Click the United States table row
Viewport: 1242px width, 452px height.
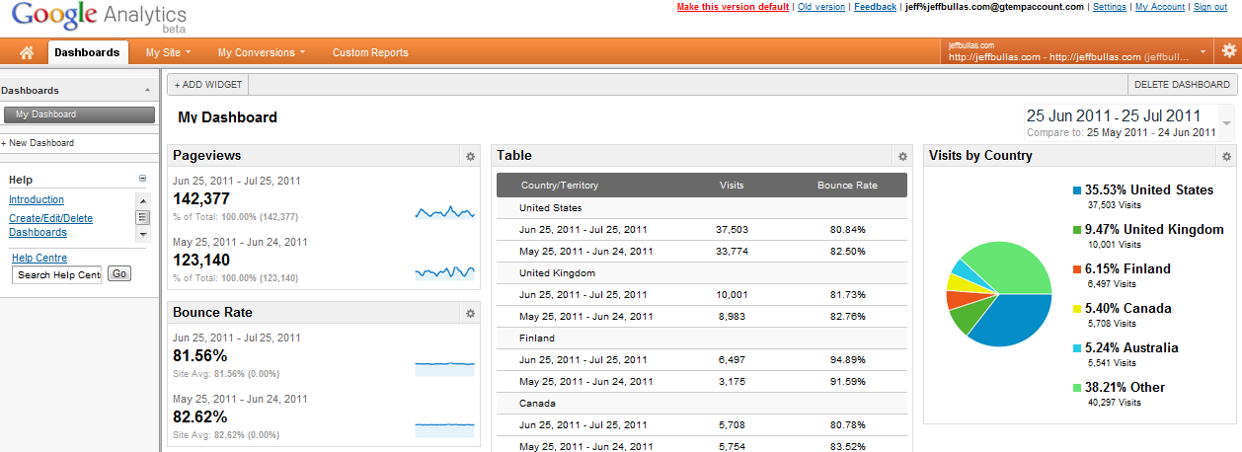click(x=701, y=208)
